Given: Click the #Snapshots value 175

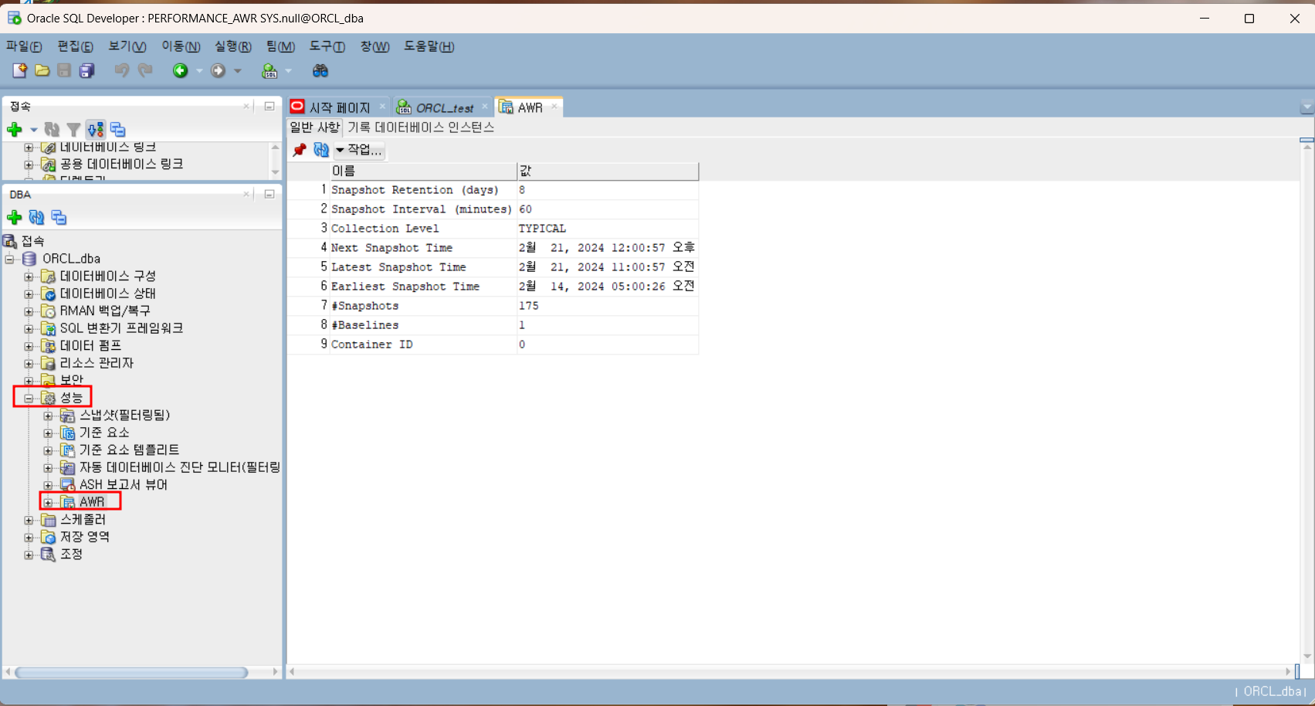Looking at the screenshot, I should [x=529, y=306].
